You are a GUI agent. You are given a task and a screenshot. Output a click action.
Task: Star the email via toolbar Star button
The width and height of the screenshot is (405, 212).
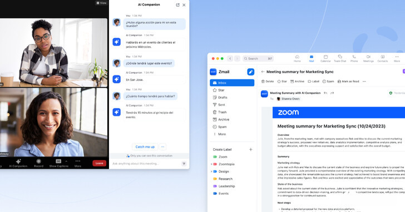(x=282, y=82)
